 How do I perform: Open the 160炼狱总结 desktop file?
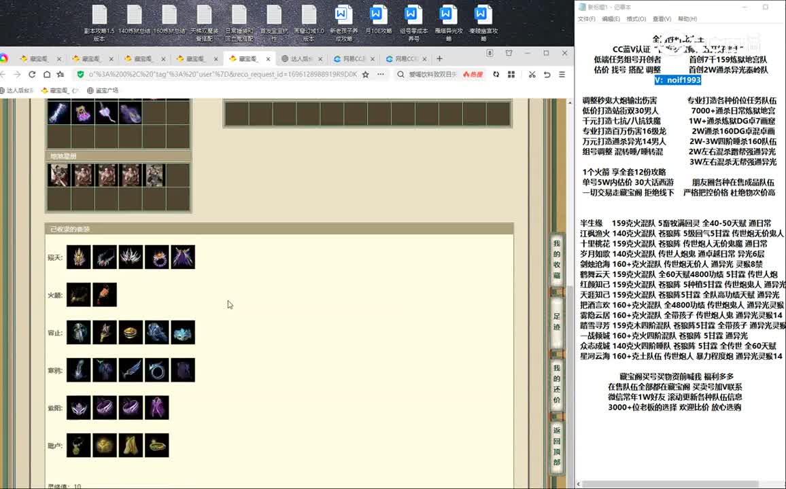169,20
